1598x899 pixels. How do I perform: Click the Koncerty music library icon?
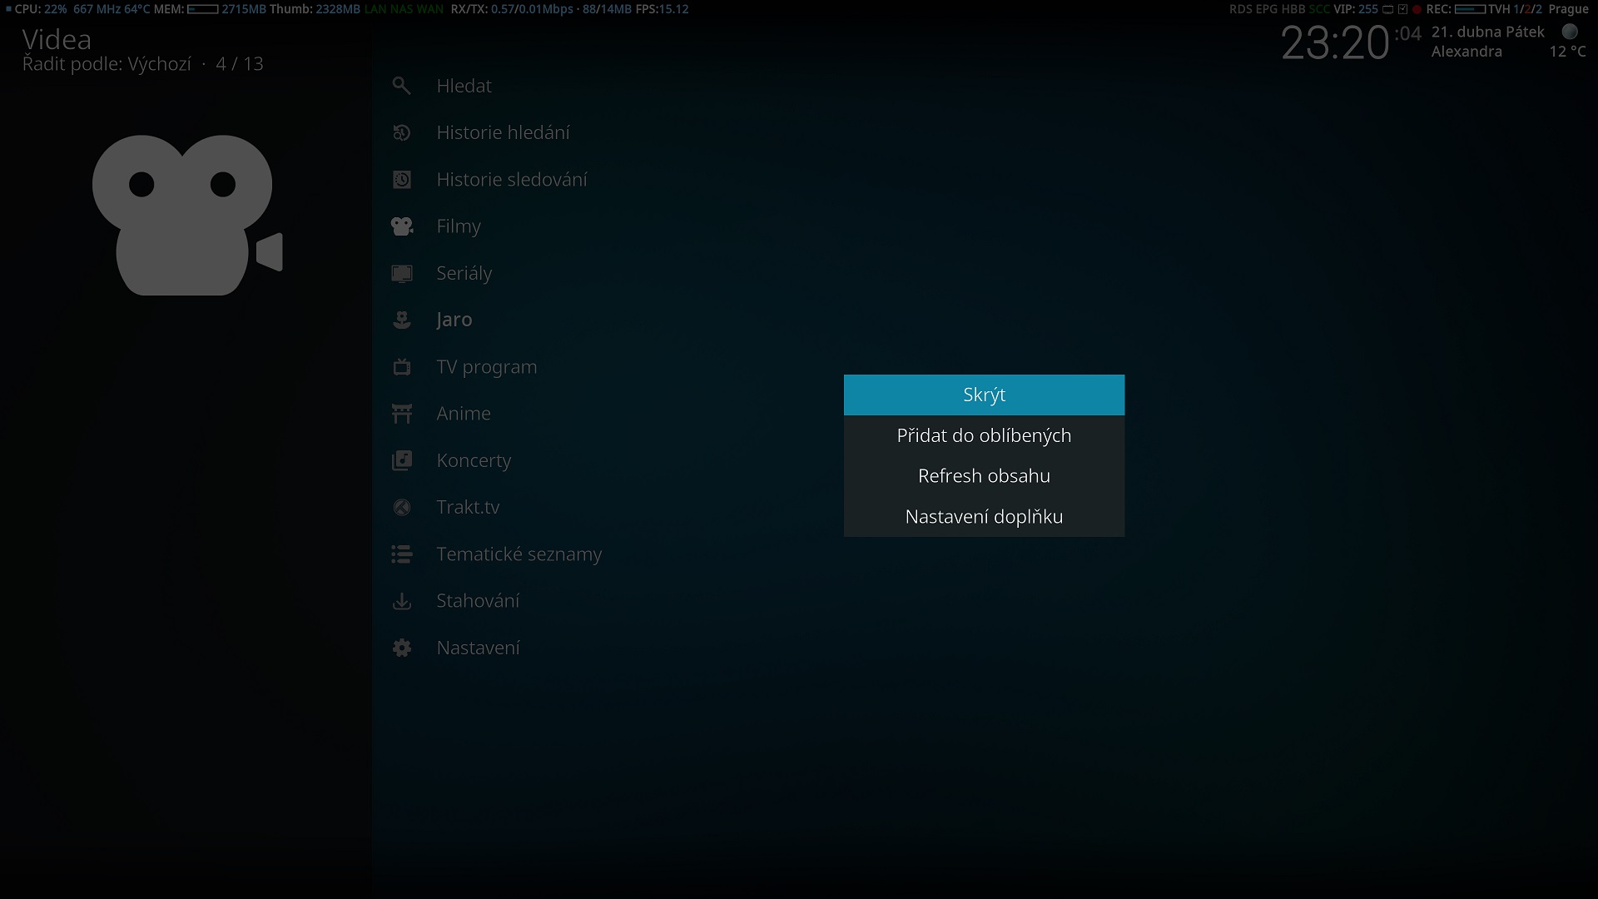(x=402, y=460)
